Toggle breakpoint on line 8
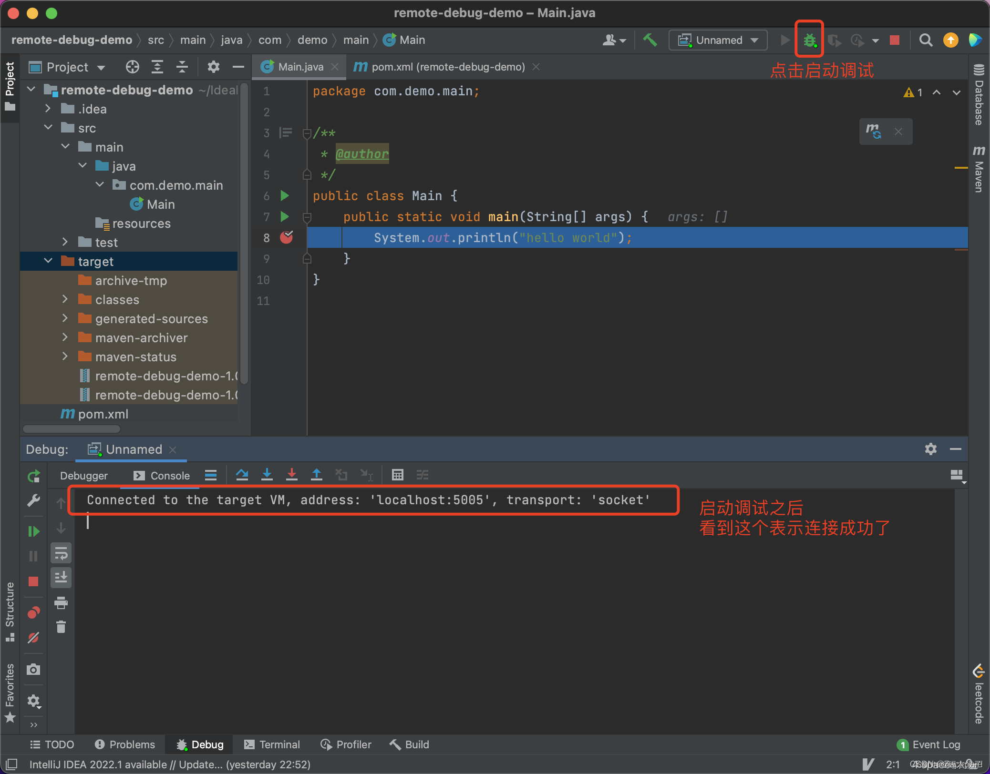This screenshot has width=990, height=774. click(286, 237)
